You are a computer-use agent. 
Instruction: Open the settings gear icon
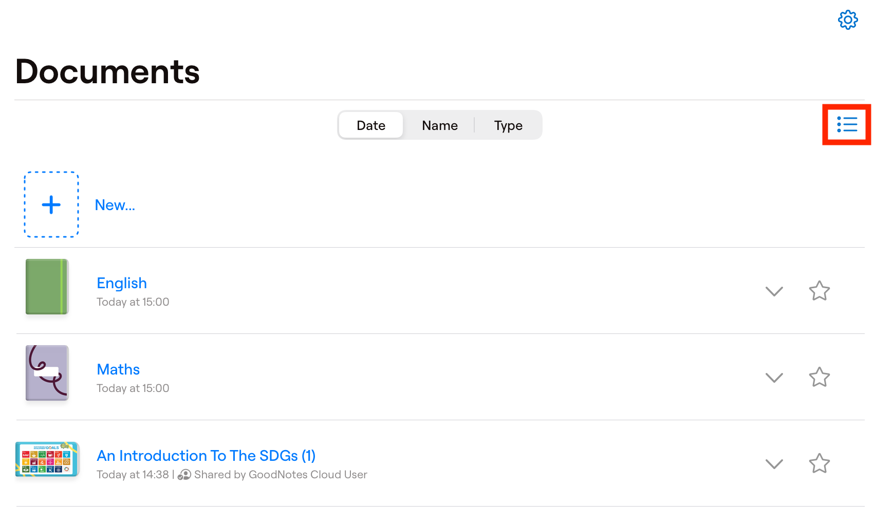pyautogui.click(x=848, y=20)
